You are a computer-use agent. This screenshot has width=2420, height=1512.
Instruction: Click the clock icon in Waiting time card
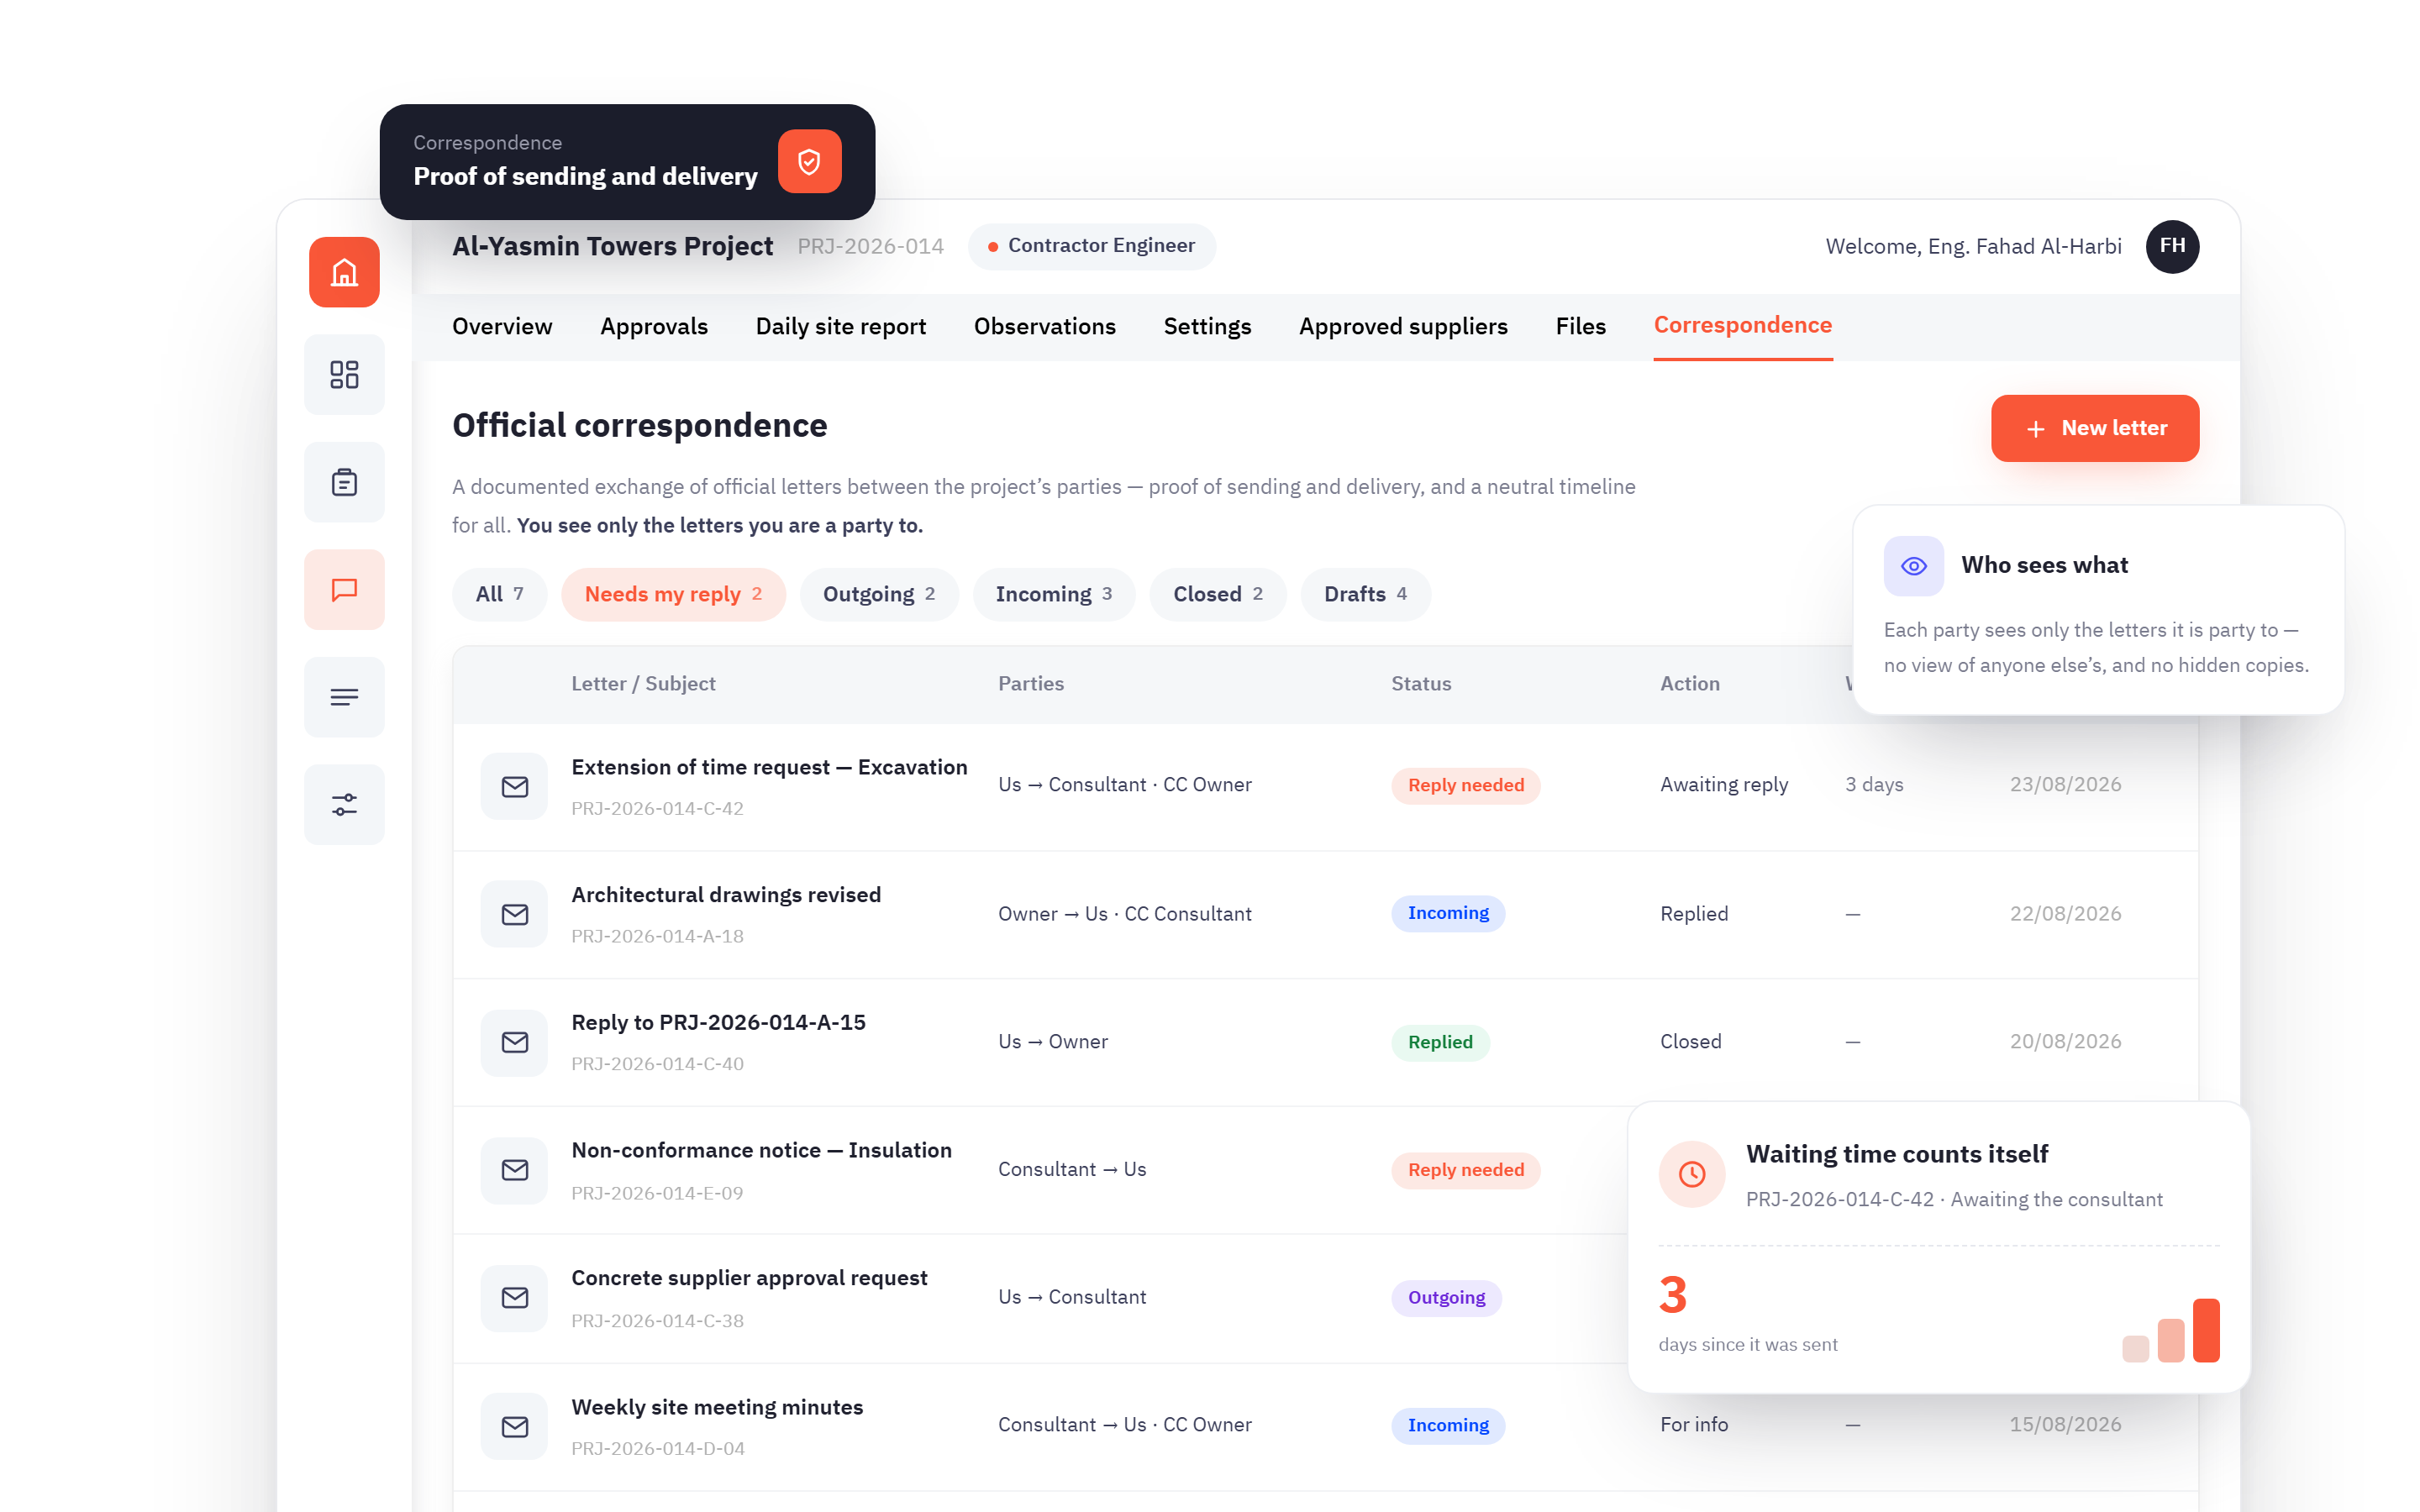1691,1174
